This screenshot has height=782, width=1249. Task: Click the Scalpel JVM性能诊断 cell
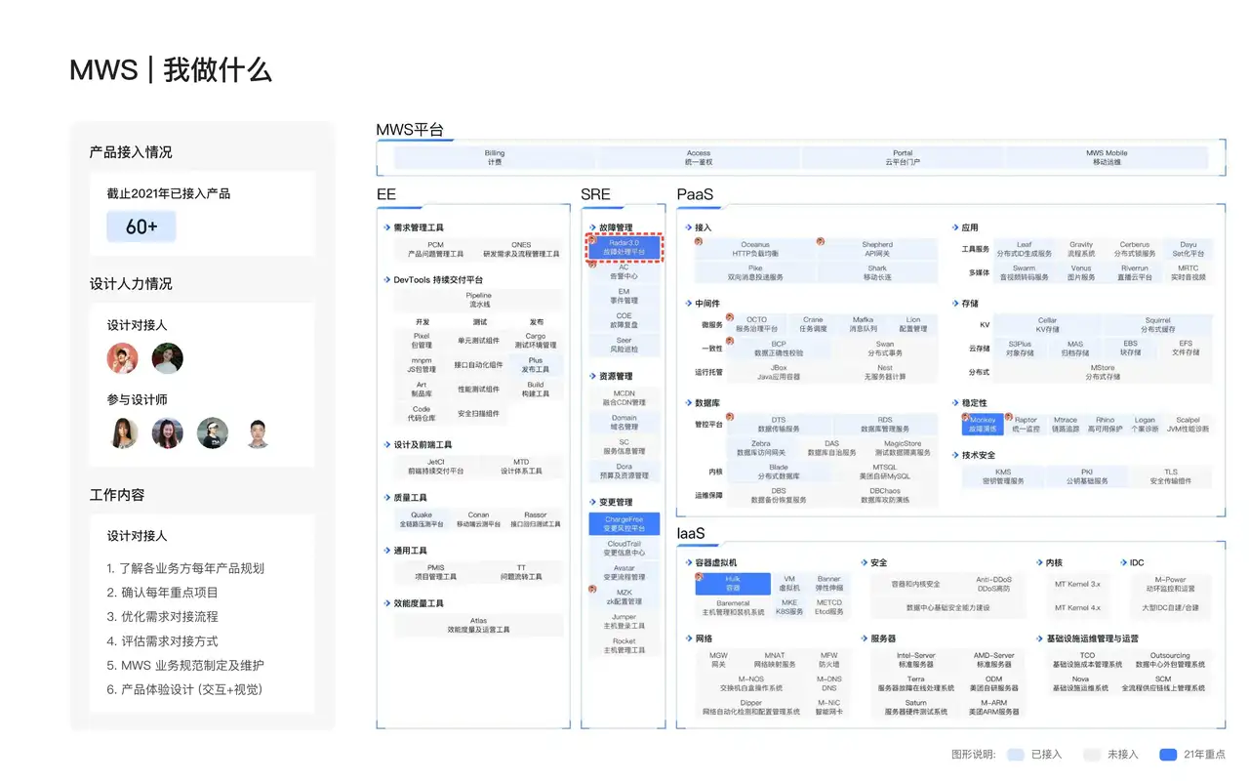coord(1188,425)
